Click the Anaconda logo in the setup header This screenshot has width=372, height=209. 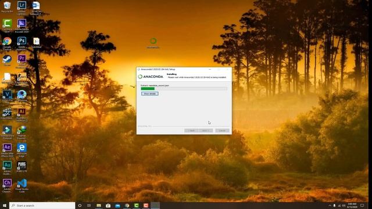point(151,77)
